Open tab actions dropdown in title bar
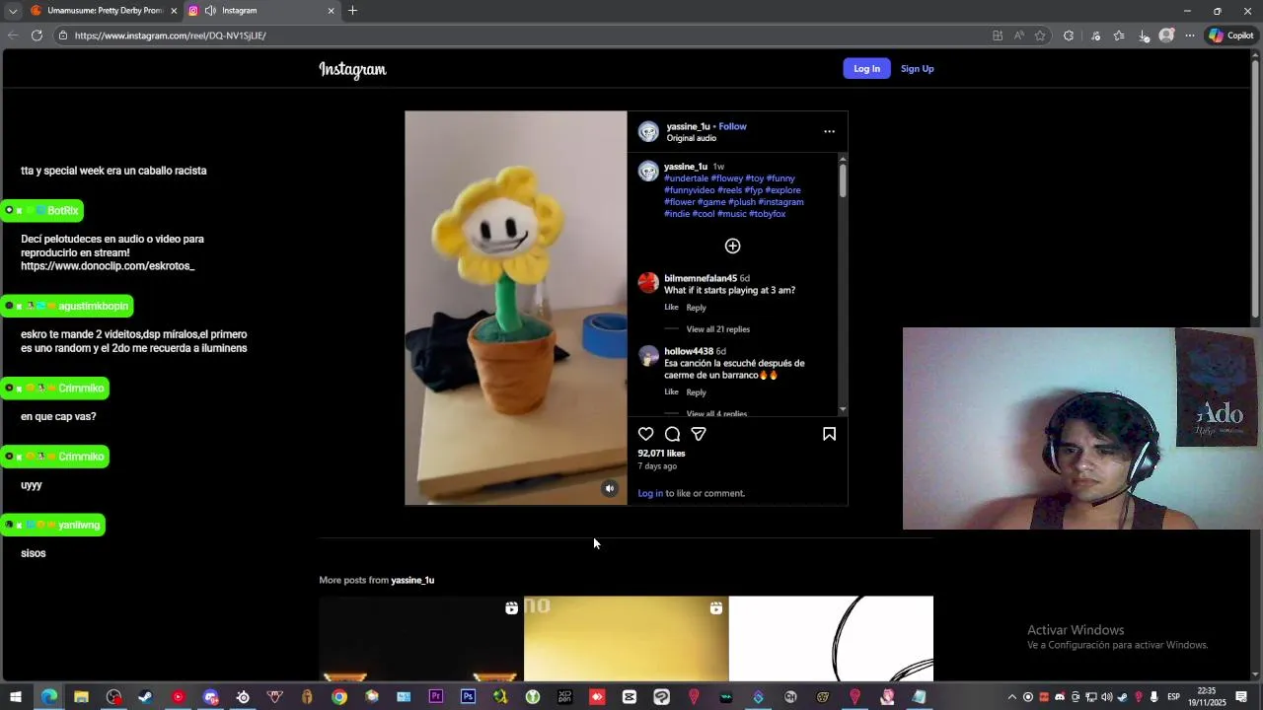 coord(13,11)
